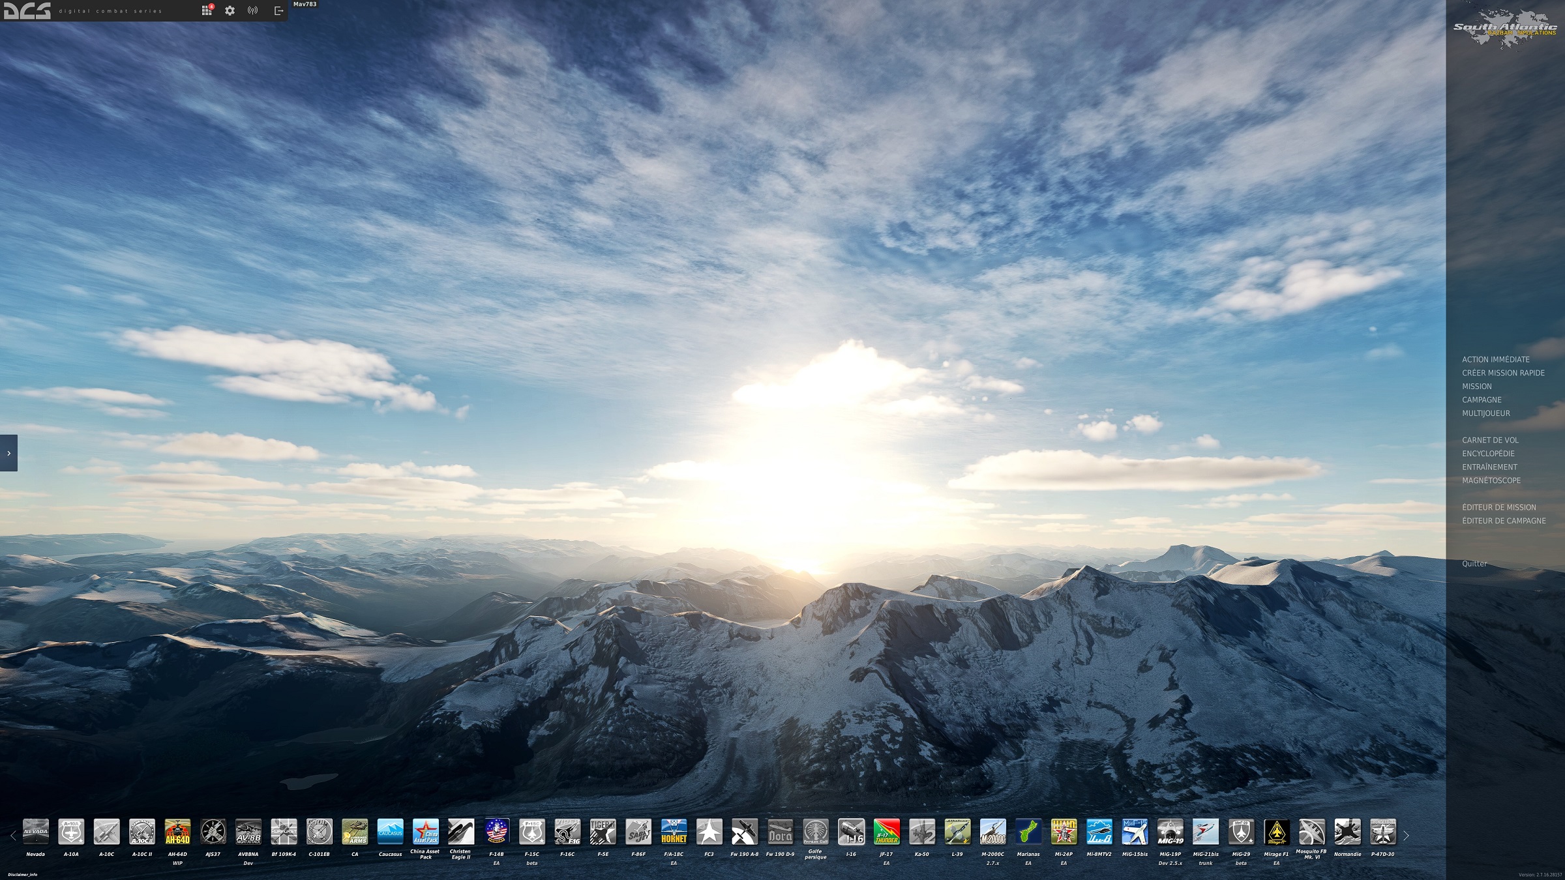Choose the JF-17 Thunder module icon
This screenshot has height=880, width=1565.
[886, 832]
